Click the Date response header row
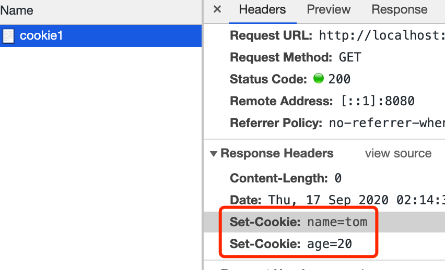Viewport: 445px width, 270px height. tap(324, 200)
